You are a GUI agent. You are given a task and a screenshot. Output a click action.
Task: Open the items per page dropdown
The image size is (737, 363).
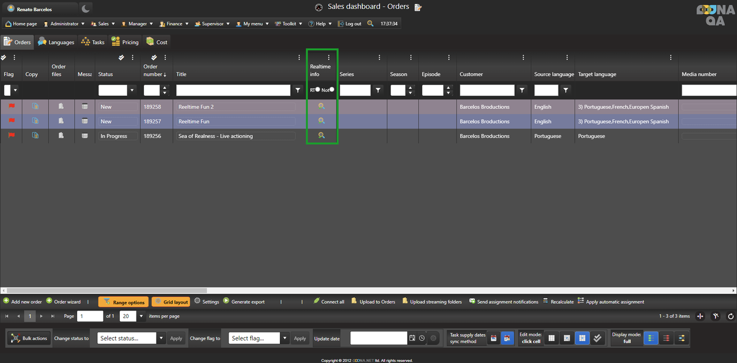pos(141,316)
